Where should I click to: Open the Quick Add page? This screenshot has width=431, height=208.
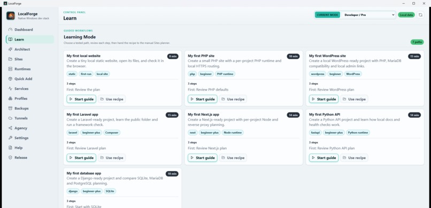click(x=30, y=79)
